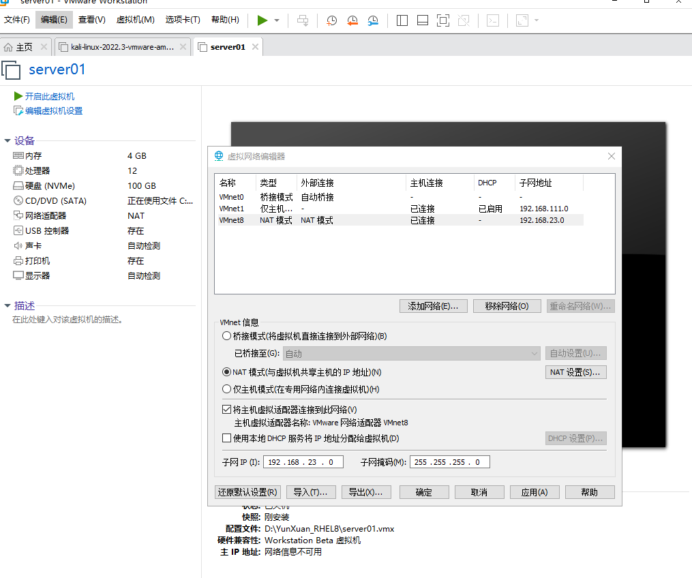Select the USB 控制器 device icon
Image resolution: width=692 pixels, height=578 pixels.
pos(18,231)
